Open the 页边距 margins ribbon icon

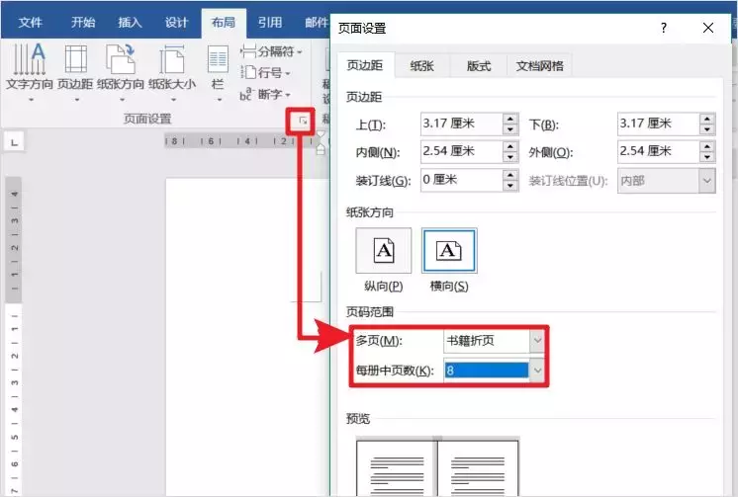click(75, 70)
